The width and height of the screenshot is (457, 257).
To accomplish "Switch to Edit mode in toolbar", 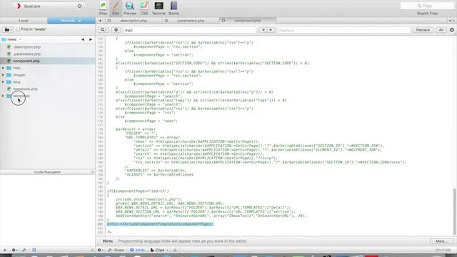I will tap(116, 8).
